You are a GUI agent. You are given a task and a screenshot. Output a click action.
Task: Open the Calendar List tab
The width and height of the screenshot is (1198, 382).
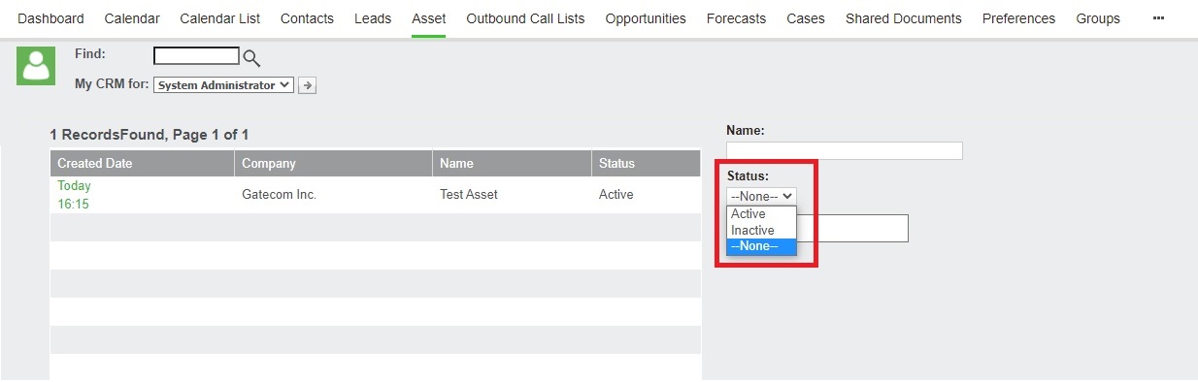(x=220, y=18)
